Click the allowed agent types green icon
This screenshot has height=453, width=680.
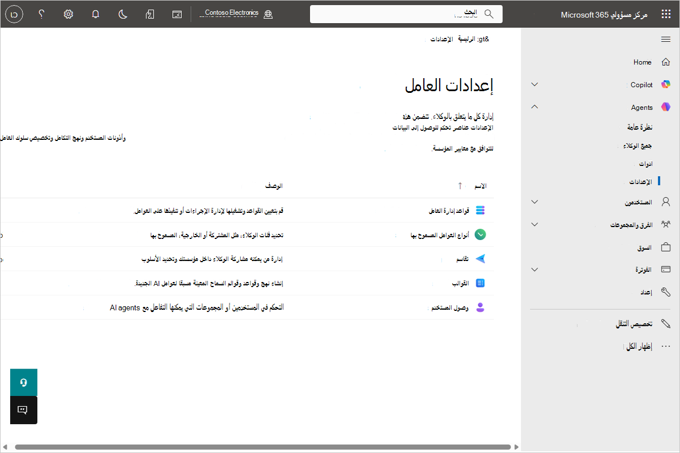pyautogui.click(x=481, y=235)
